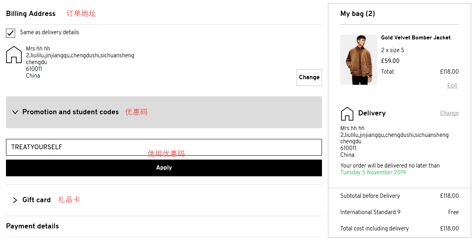The height and width of the screenshot is (238, 472).
Task: Click the My bag (2) heading
Action: tap(357, 14)
